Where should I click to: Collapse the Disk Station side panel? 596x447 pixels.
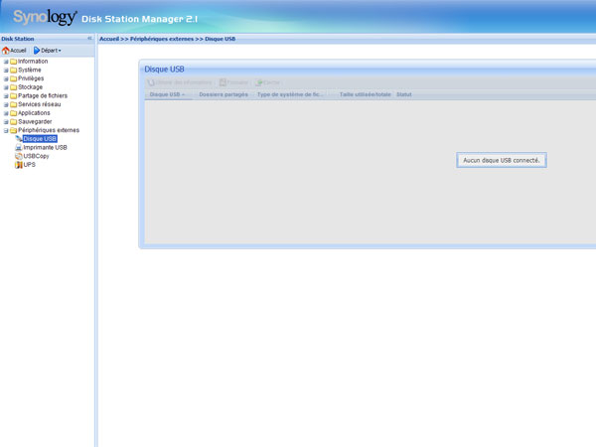pos(89,39)
